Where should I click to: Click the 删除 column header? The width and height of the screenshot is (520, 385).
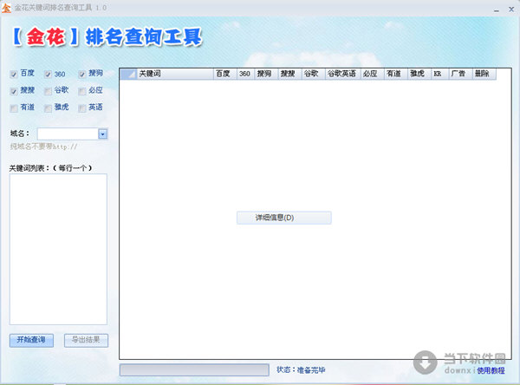click(x=484, y=74)
